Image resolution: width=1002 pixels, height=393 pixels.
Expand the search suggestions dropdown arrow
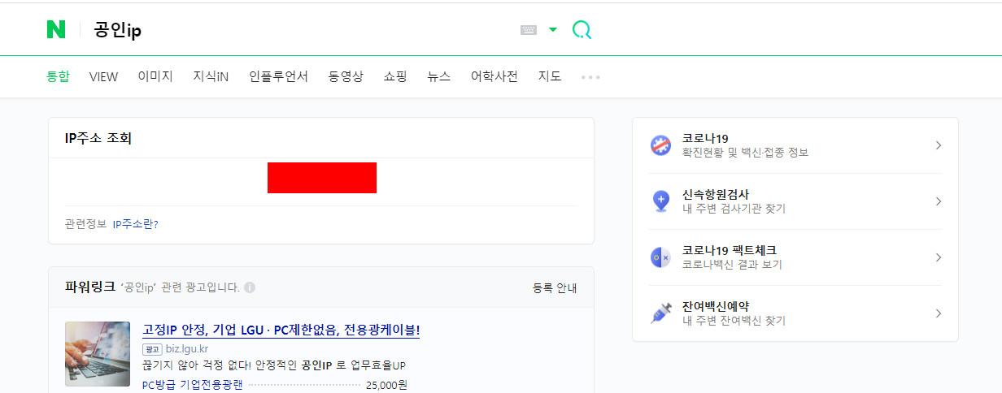(553, 30)
